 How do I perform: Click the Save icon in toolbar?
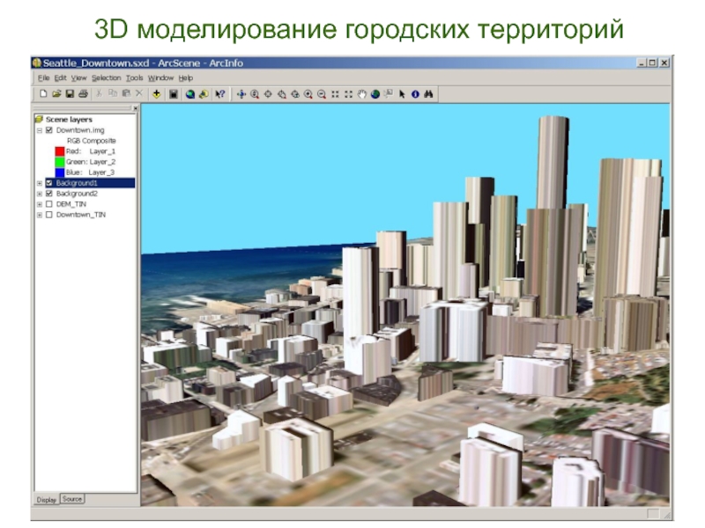(69, 93)
